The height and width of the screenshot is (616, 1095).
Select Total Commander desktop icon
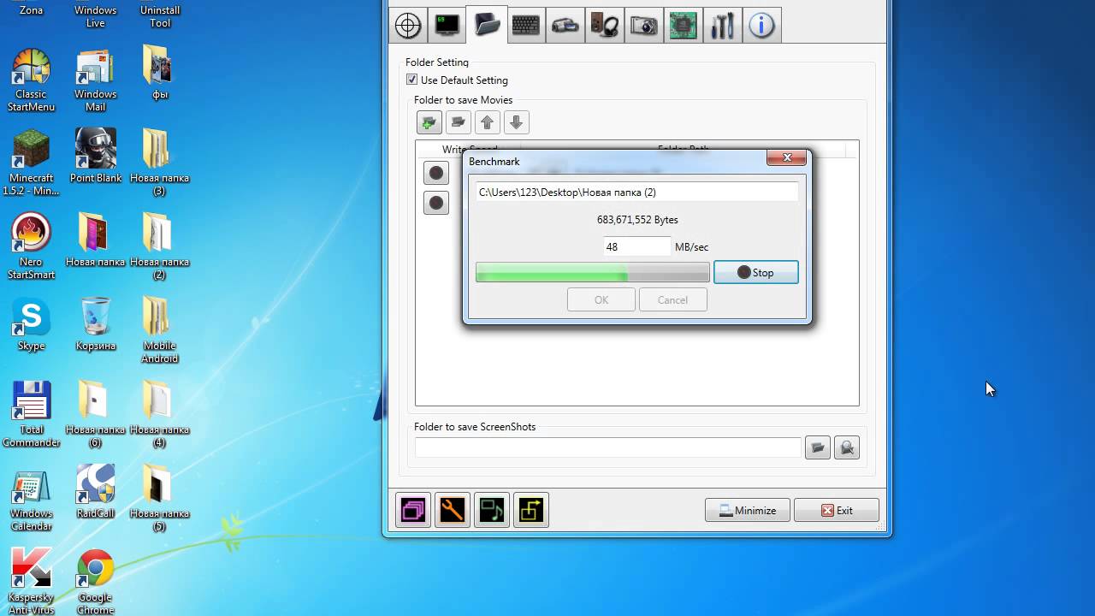point(31,415)
